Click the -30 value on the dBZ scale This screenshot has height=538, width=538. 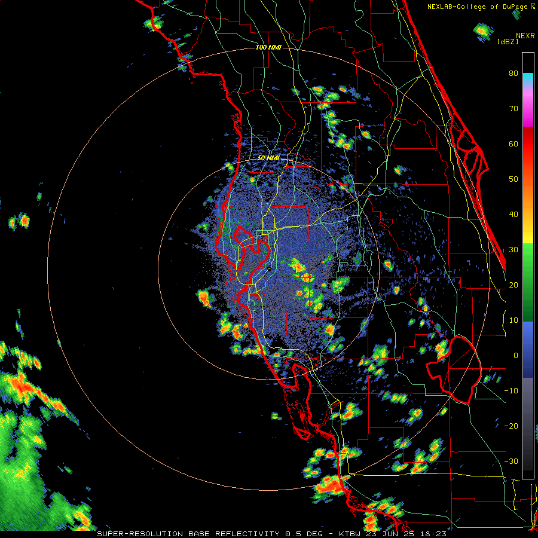[x=511, y=461]
